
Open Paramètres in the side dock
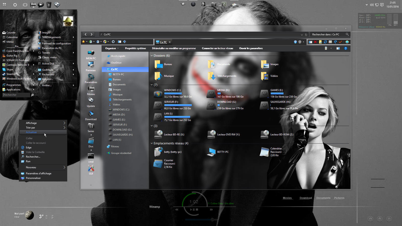(91, 79)
